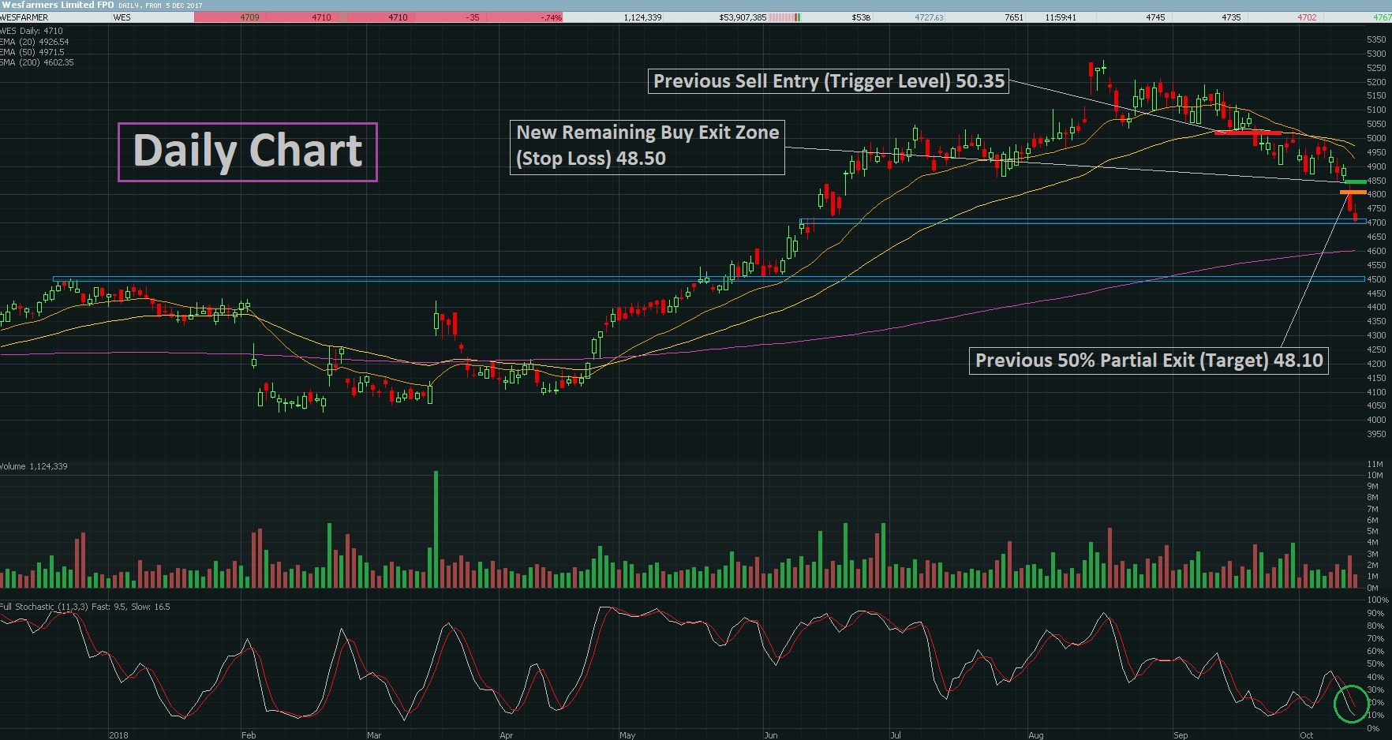Screen dimensions: 1392x740
Task: Click the Wesfarmers Limited FPO chart title
Action: [x=57, y=5]
